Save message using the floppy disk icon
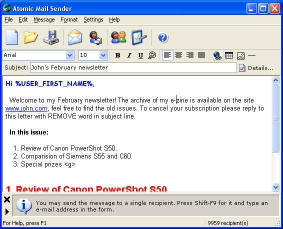 click(x=51, y=37)
